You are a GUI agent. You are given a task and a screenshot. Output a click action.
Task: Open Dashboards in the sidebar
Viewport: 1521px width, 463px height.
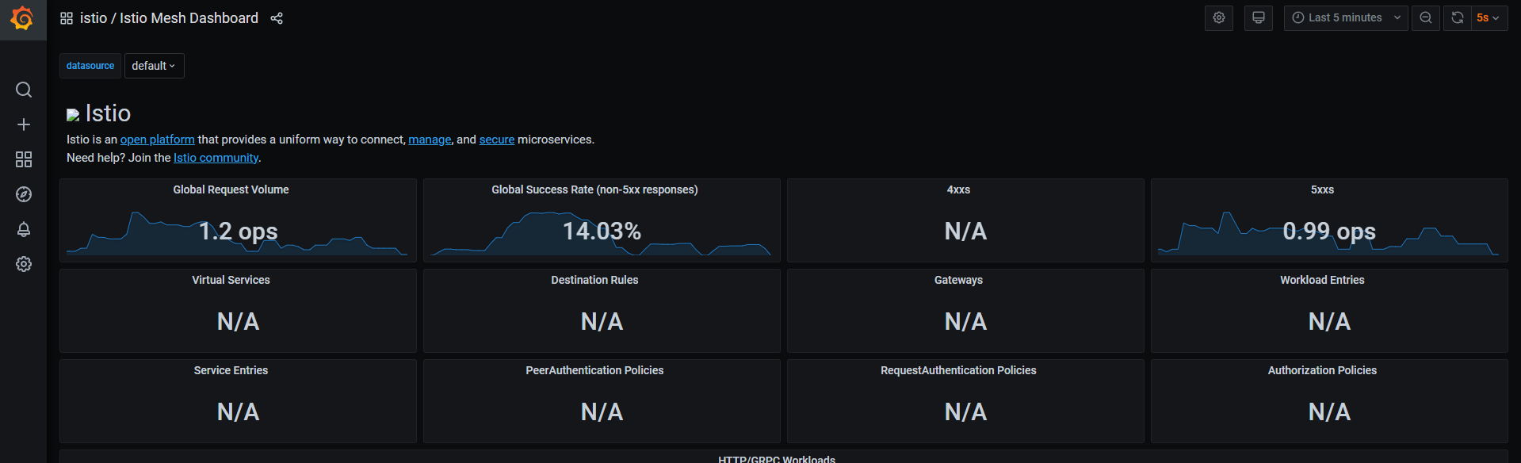(24, 159)
